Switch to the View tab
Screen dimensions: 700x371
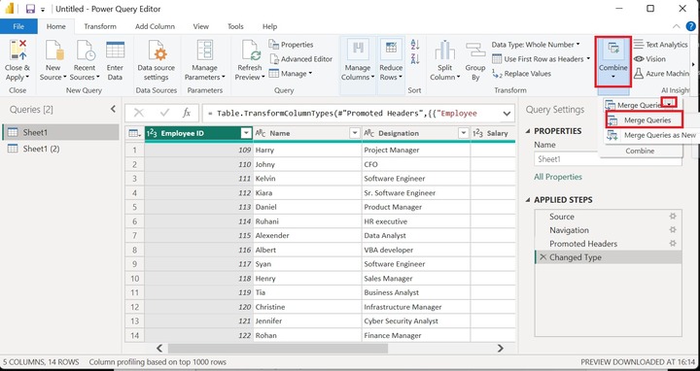coord(201,26)
